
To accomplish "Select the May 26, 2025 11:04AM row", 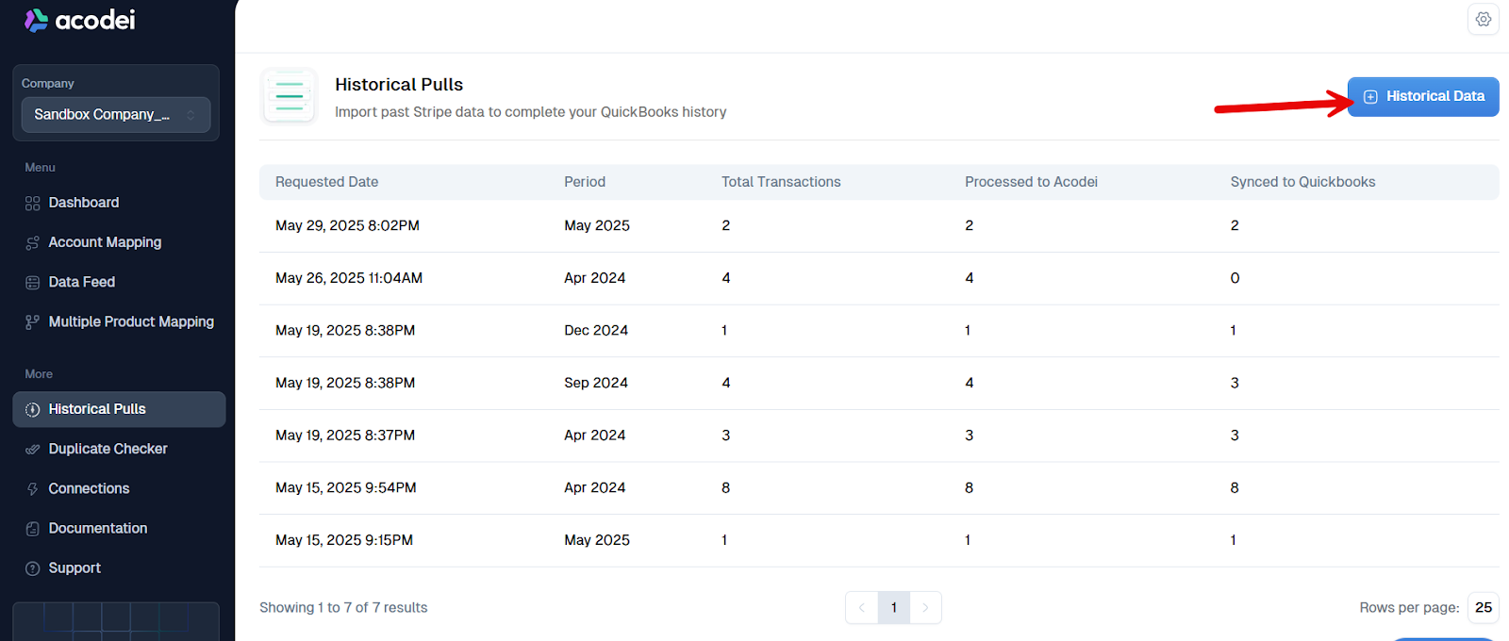I will (349, 278).
